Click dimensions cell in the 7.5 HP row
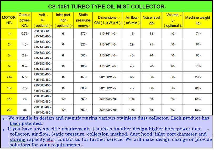Screen dimensions: 218x150 pyautogui.click(x=107, y=77)
